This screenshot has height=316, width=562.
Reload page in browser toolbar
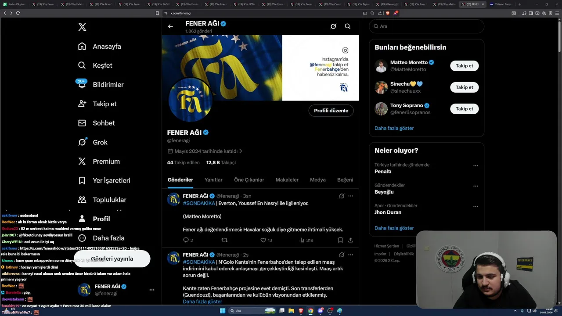(18, 13)
